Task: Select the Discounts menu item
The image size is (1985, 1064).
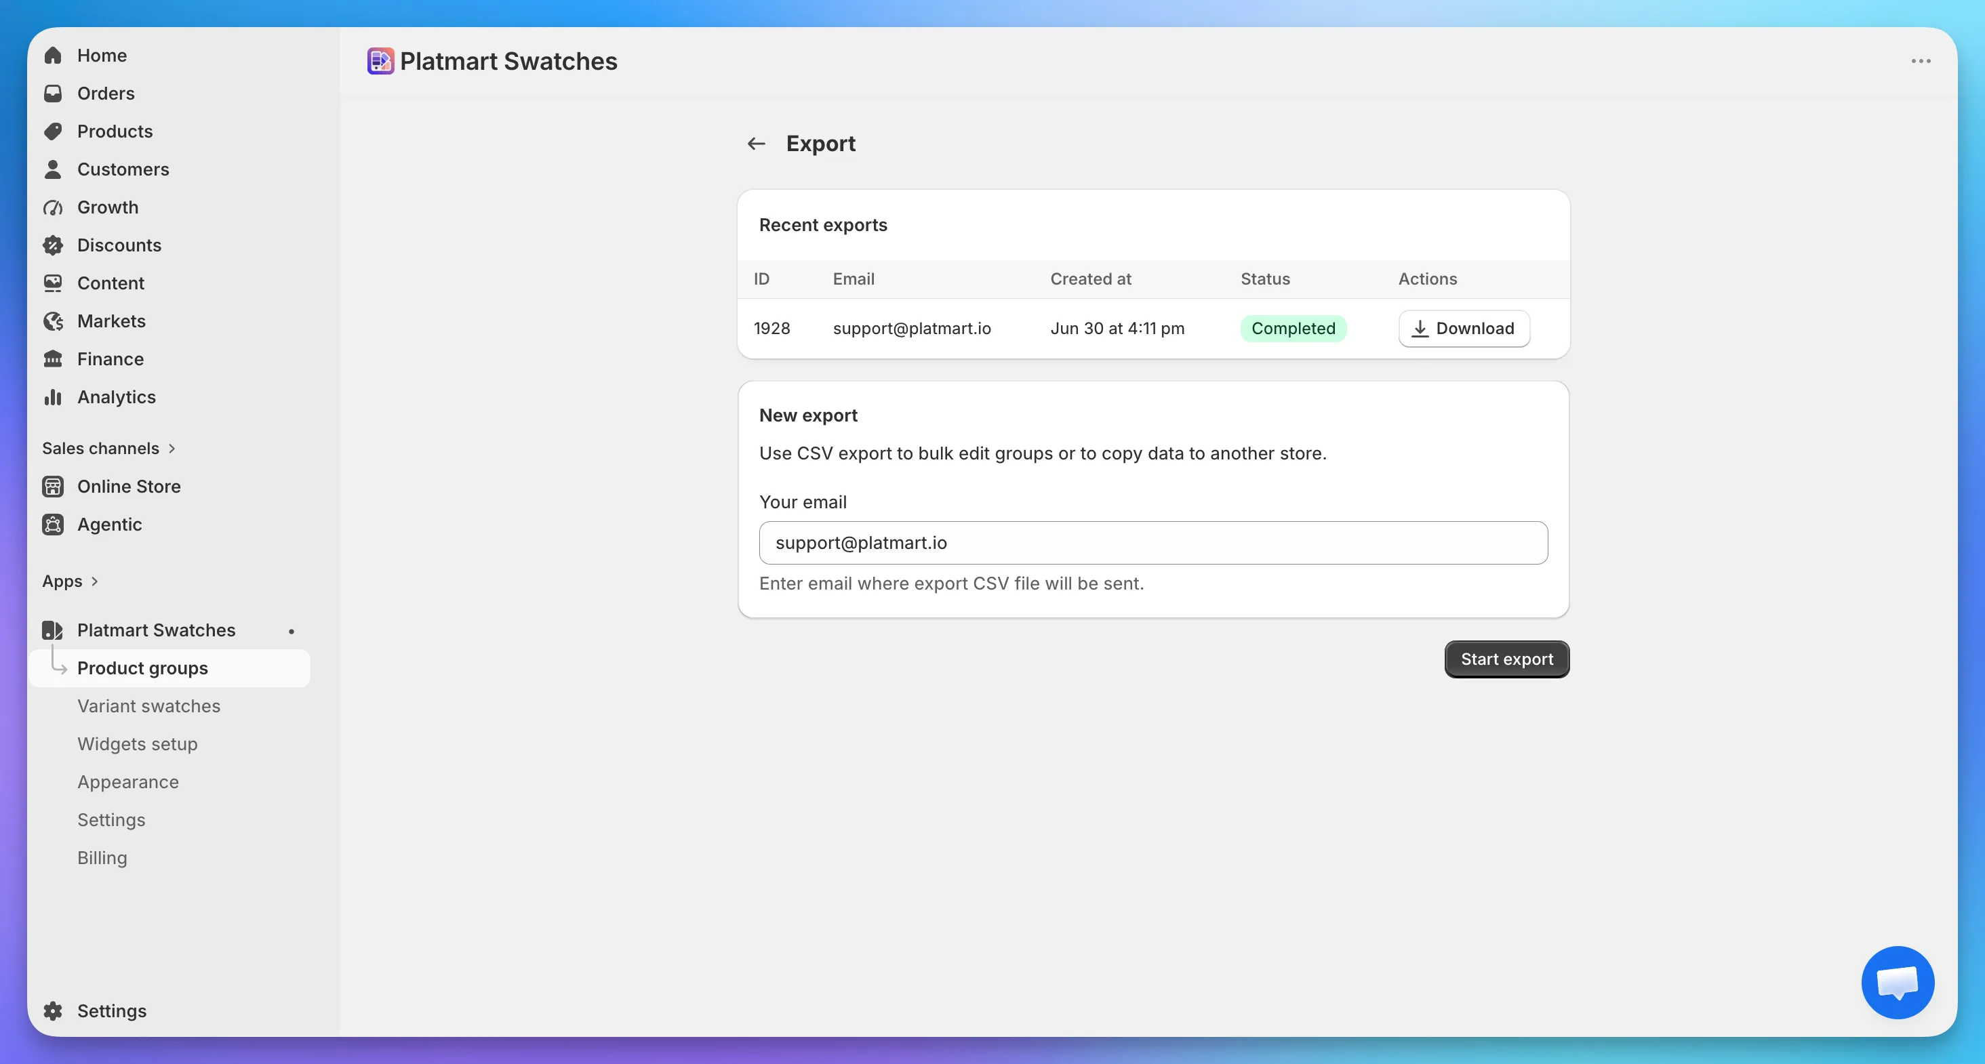Action: click(x=119, y=245)
